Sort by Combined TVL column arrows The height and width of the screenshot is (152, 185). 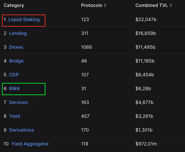(x=171, y=5)
